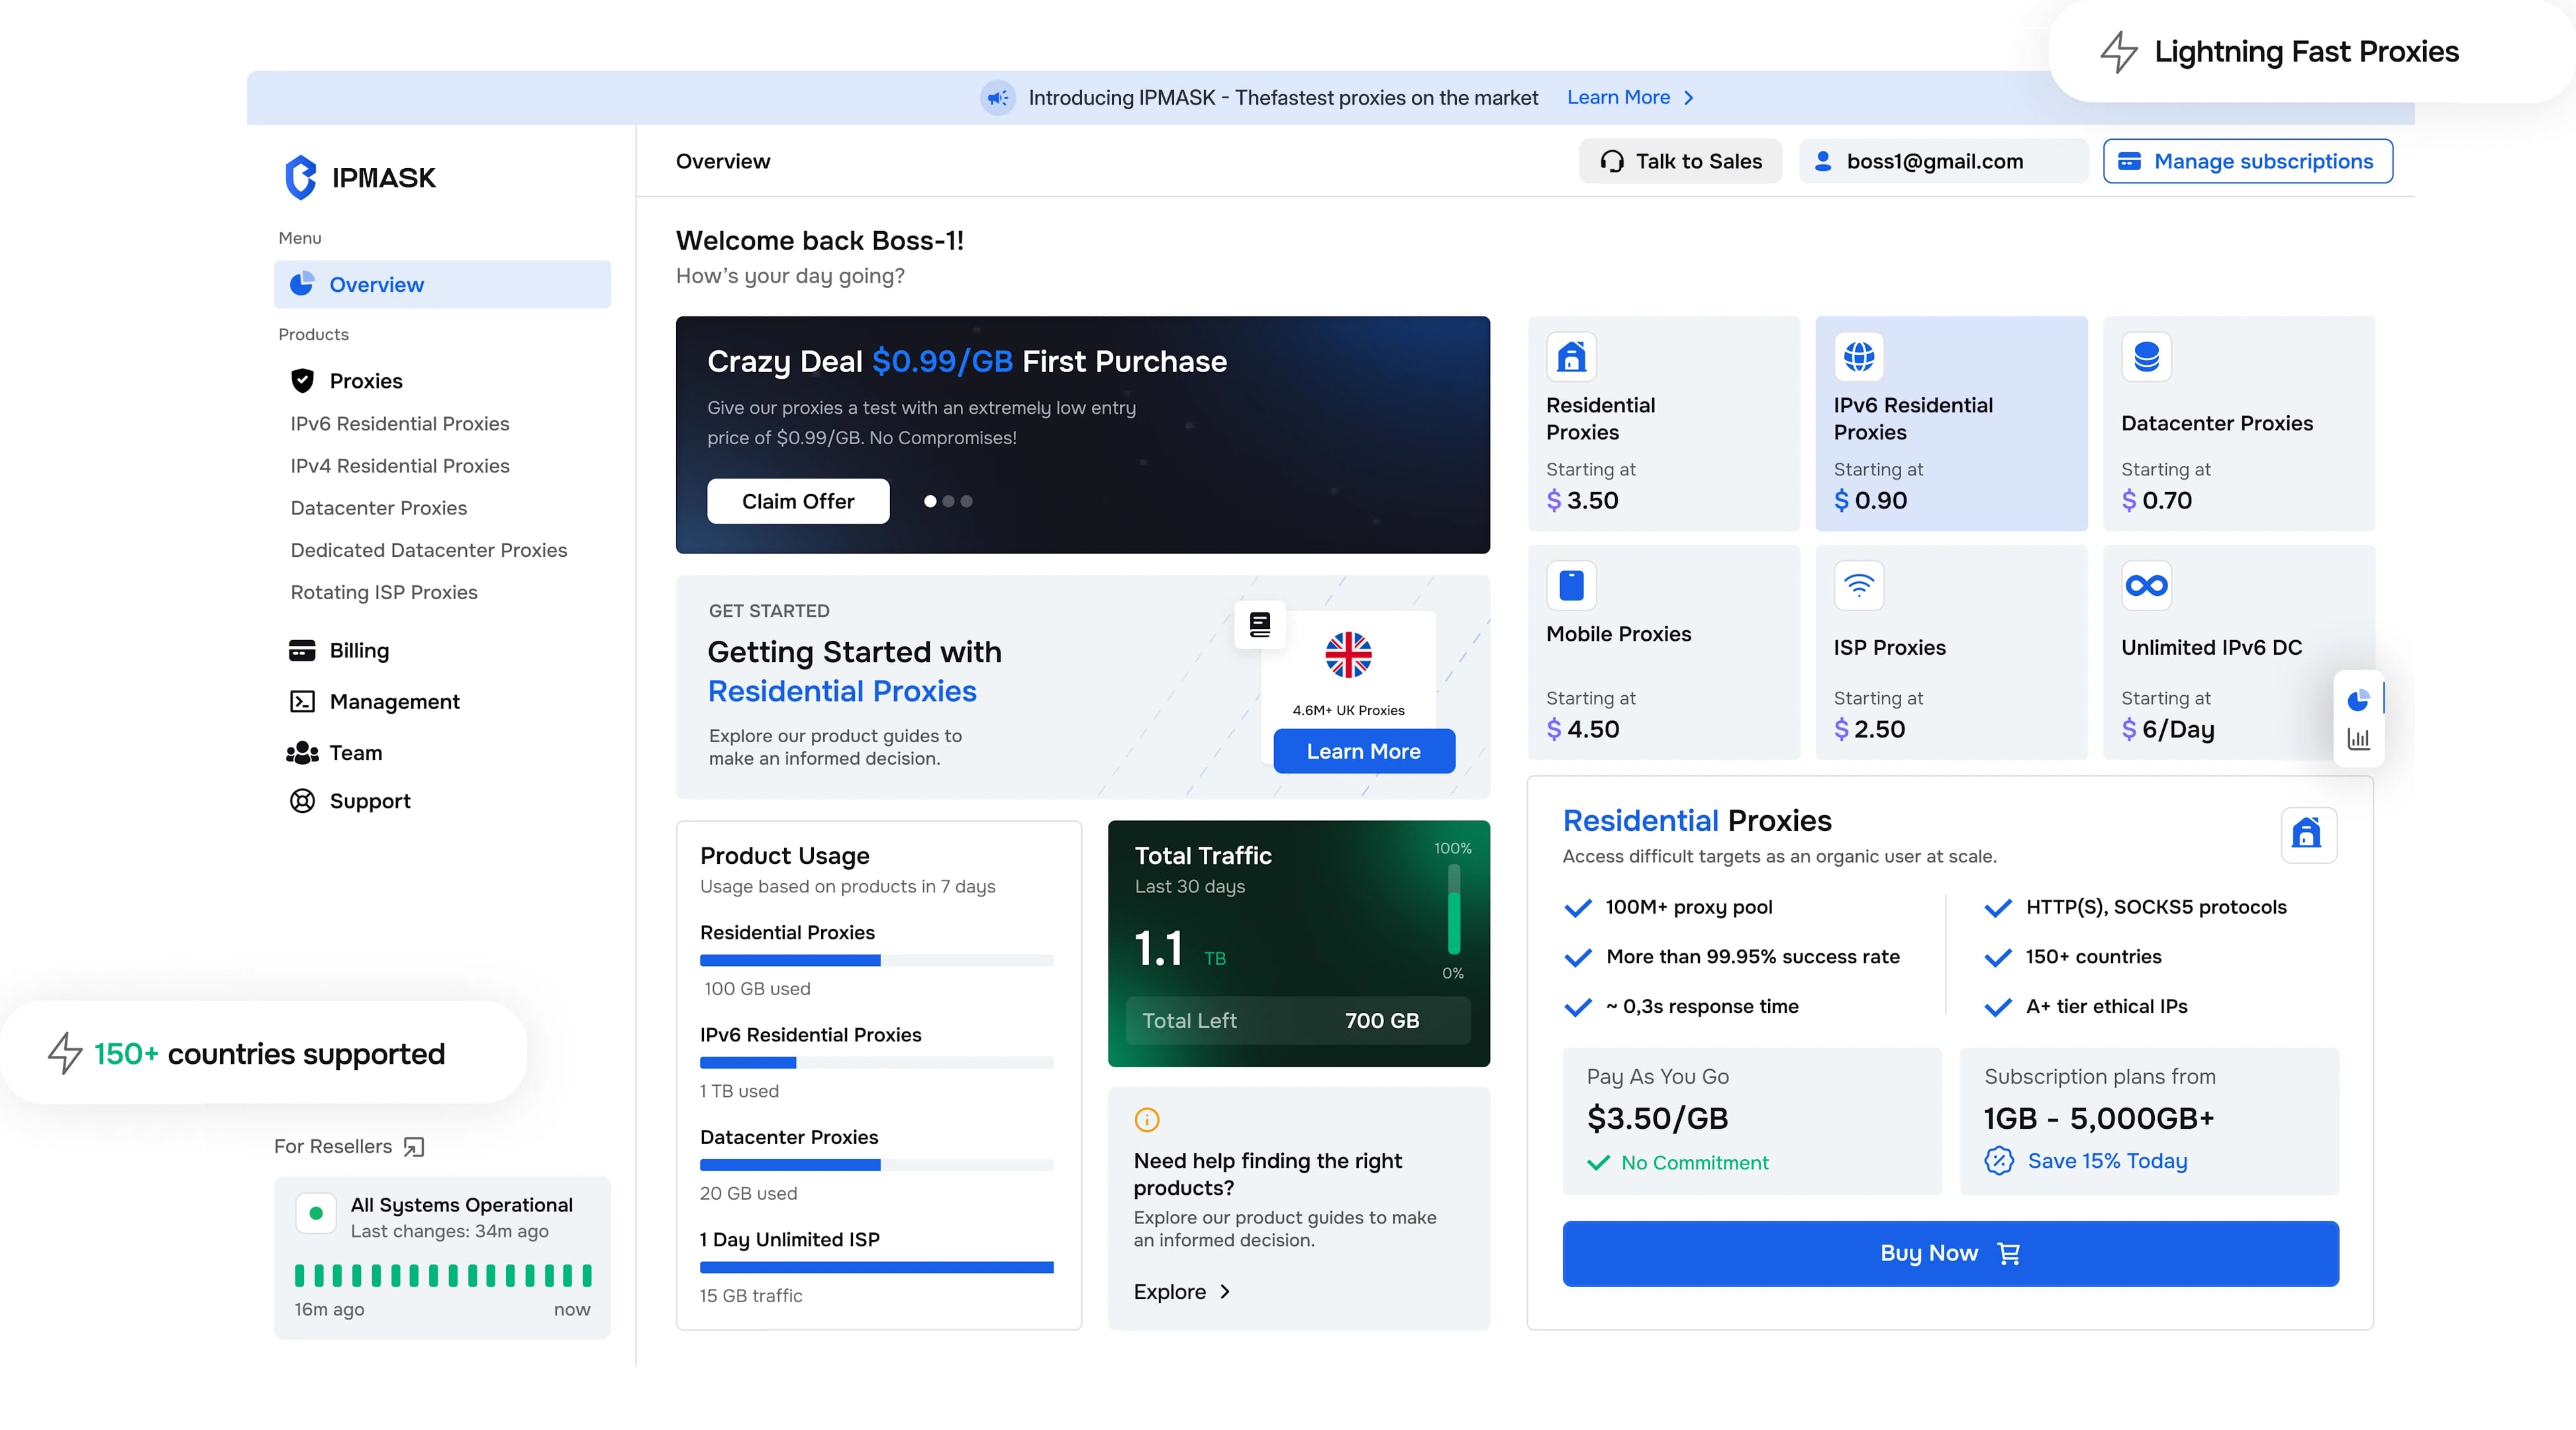Open the Management menu item
Screen dimensions: 2576x1430
click(374, 702)
